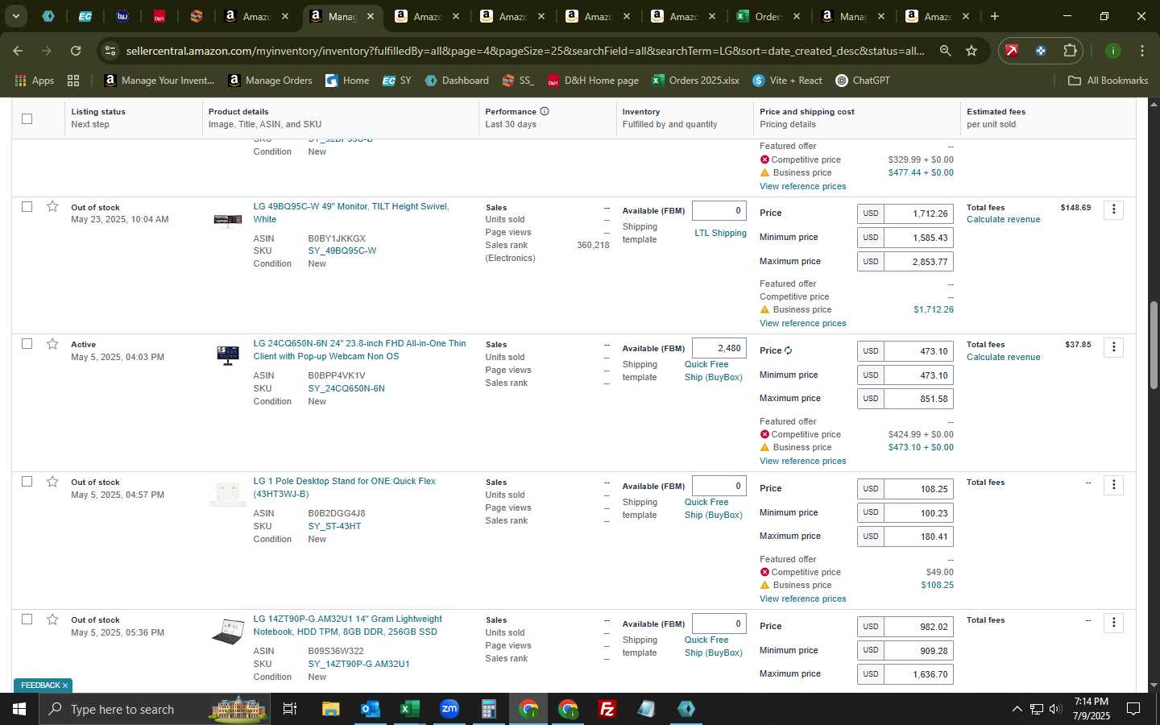Screen dimensions: 1160x725
Task: Open the tab search dropdown arrow
Action: tap(15, 16)
